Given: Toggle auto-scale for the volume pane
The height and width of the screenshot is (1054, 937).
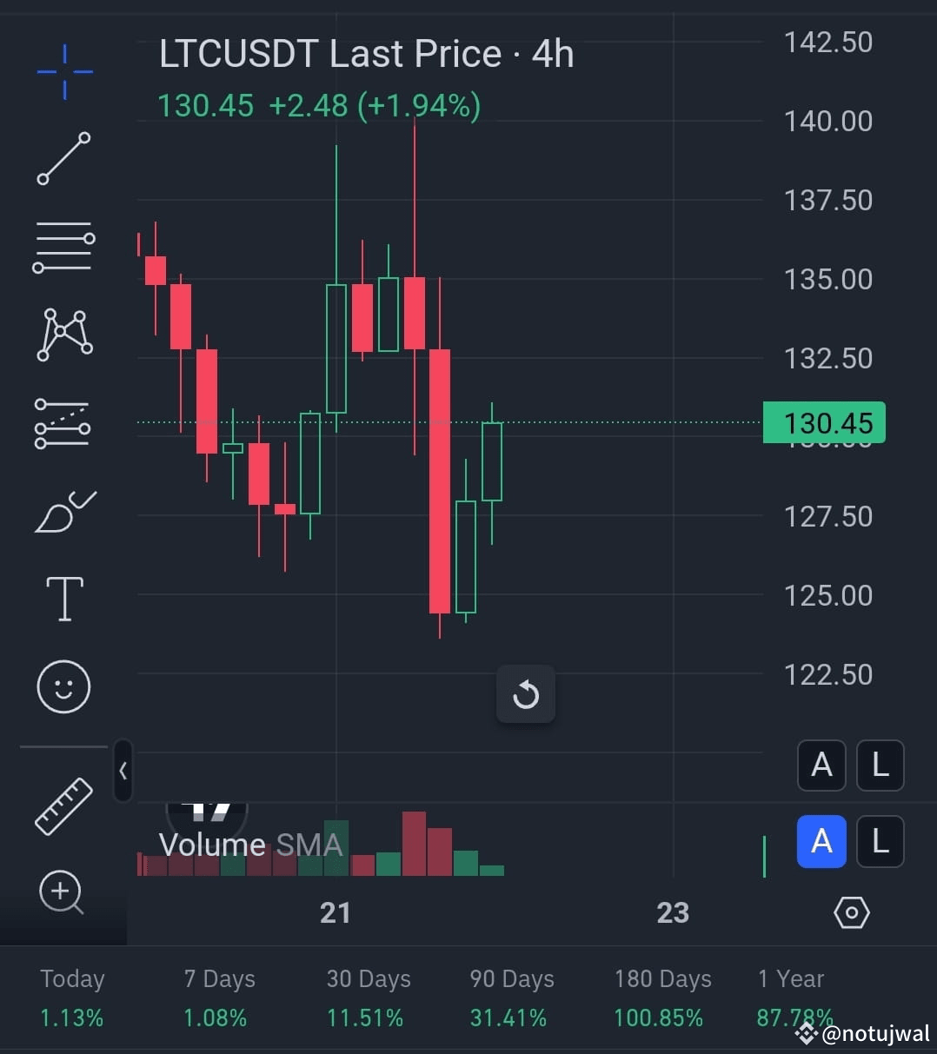Looking at the screenshot, I should coord(821,841).
